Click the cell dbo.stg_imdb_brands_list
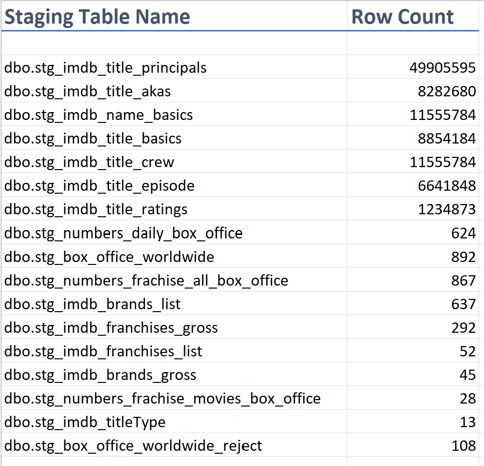This screenshot has width=484, height=466. tap(174, 303)
